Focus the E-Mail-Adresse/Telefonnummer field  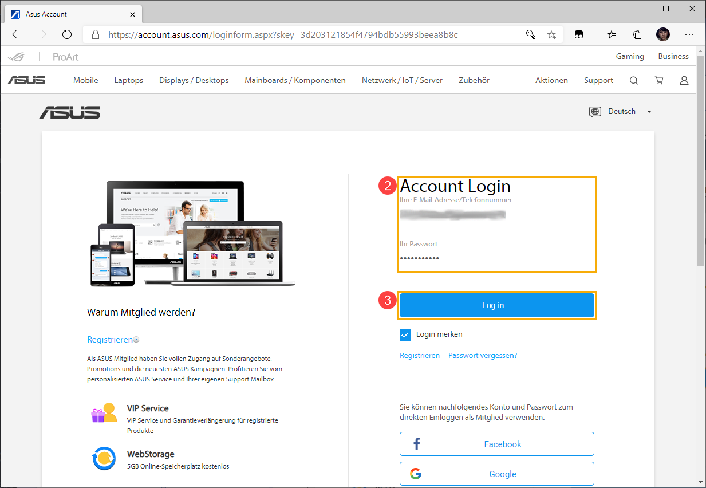click(497, 214)
